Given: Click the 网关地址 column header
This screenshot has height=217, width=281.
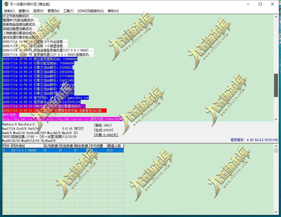Looking at the screenshot, I should pos(28,146).
